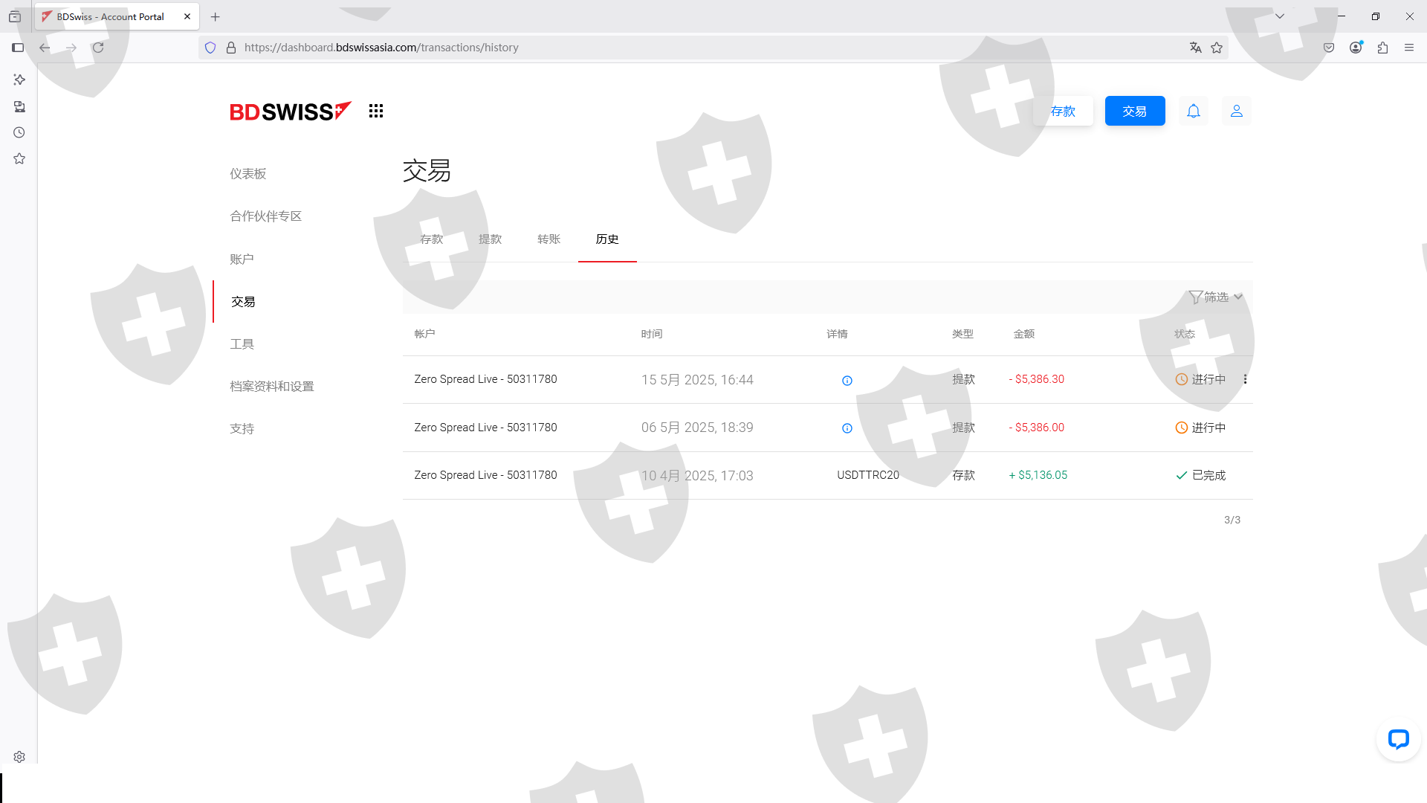Switch to the 提款 tab
The width and height of the screenshot is (1427, 803).
coord(490,239)
